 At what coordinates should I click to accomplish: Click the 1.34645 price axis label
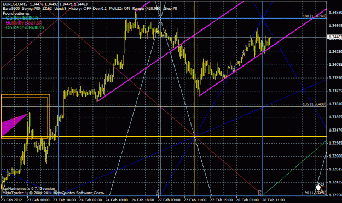pyautogui.click(x=335, y=26)
